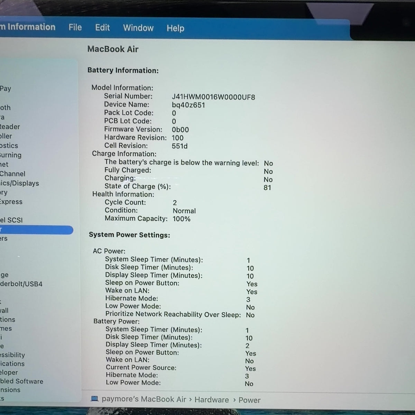The image size is (415, 415).
Task: Click AC Power Disk Sleep Timer label
Action: coord(149,267)
